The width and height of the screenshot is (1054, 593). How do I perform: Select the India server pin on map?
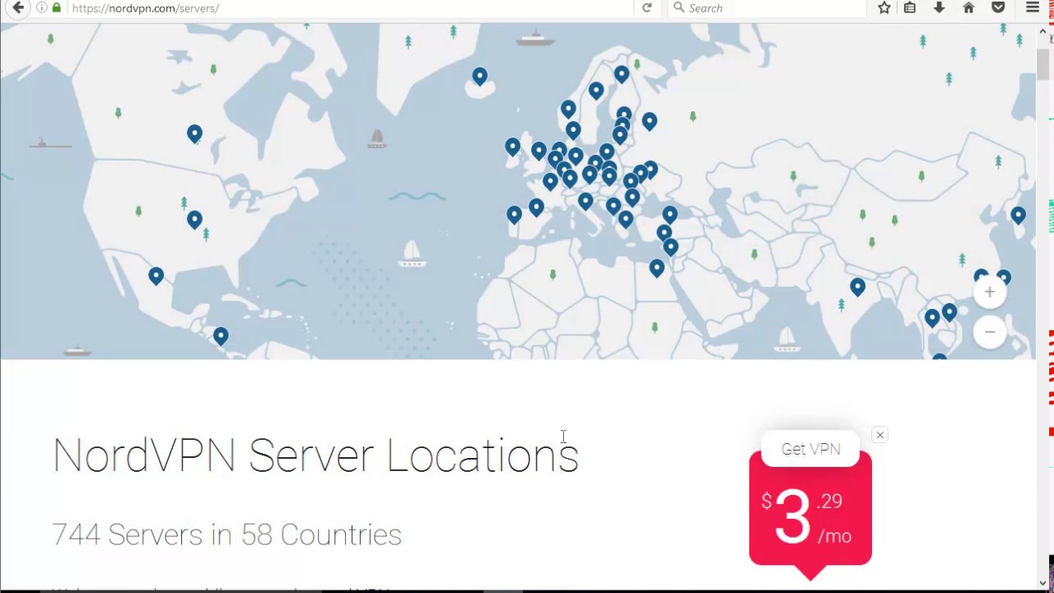(858, 287)
